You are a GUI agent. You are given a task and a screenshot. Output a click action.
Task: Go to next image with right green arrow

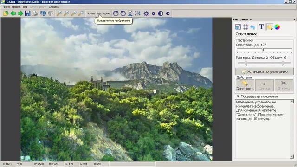coord(20,13)
